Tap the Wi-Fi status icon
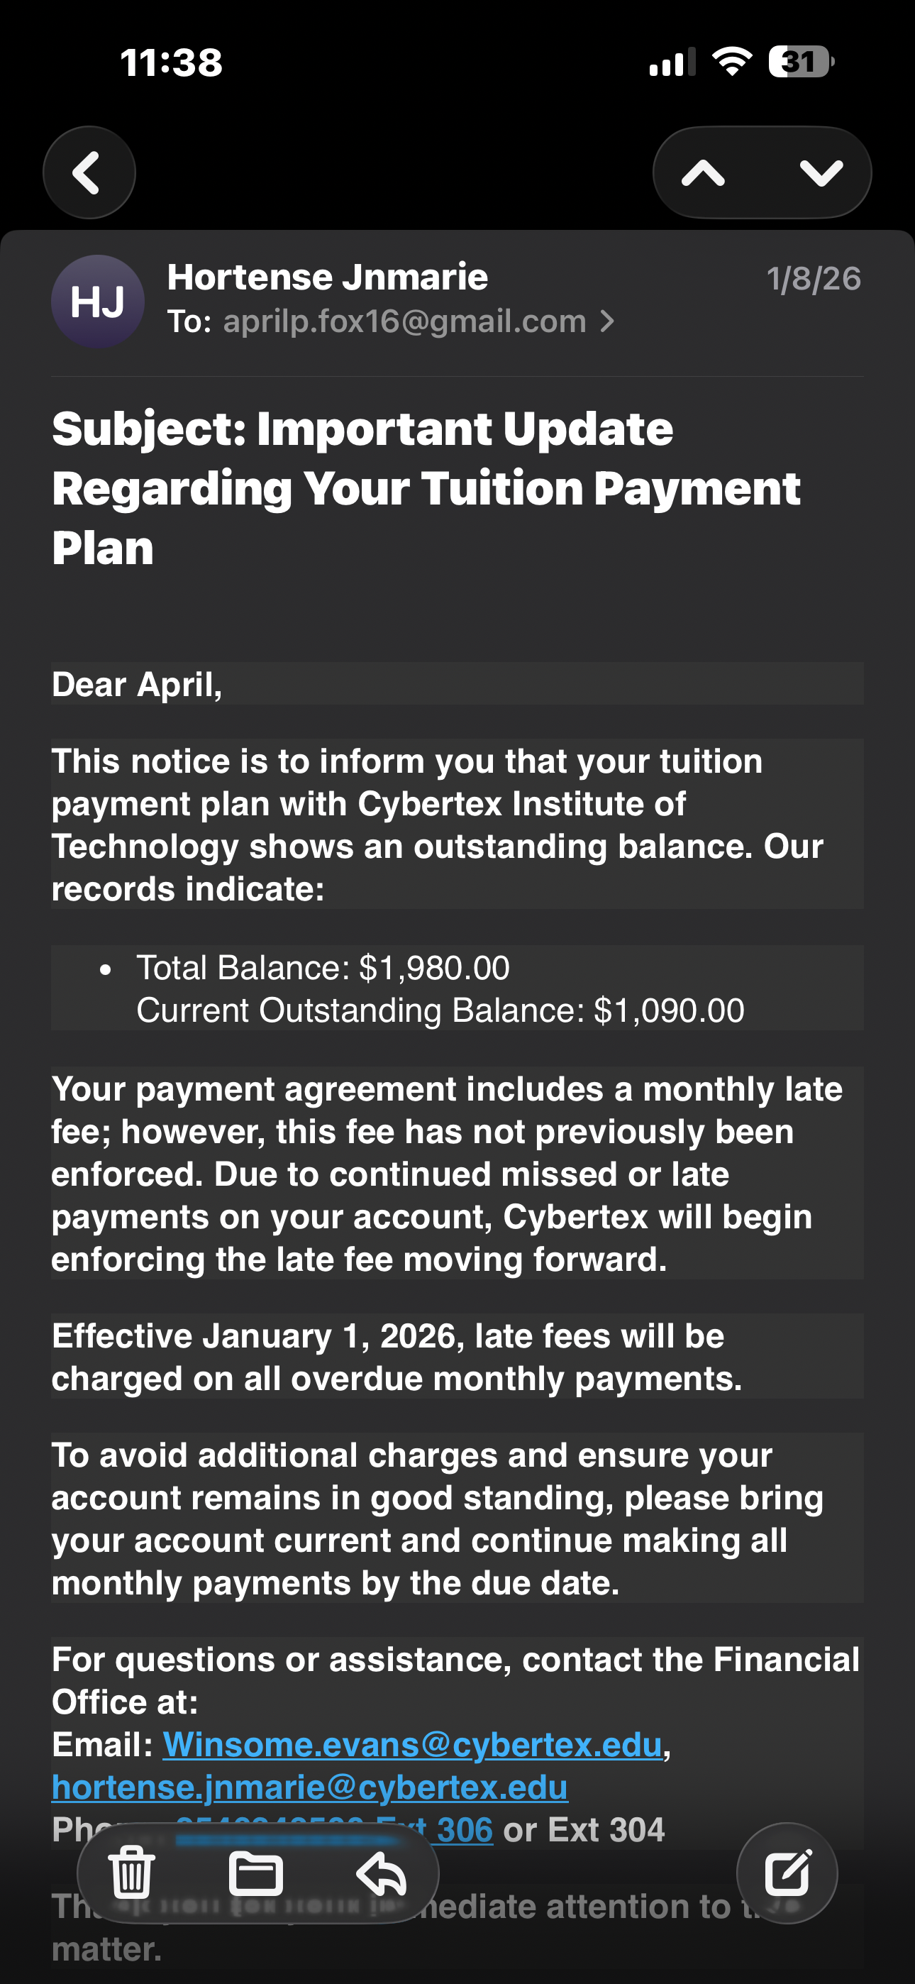The width and height of the screenshot is (915, 1984). pyautogui.click(x=732, y=62)
